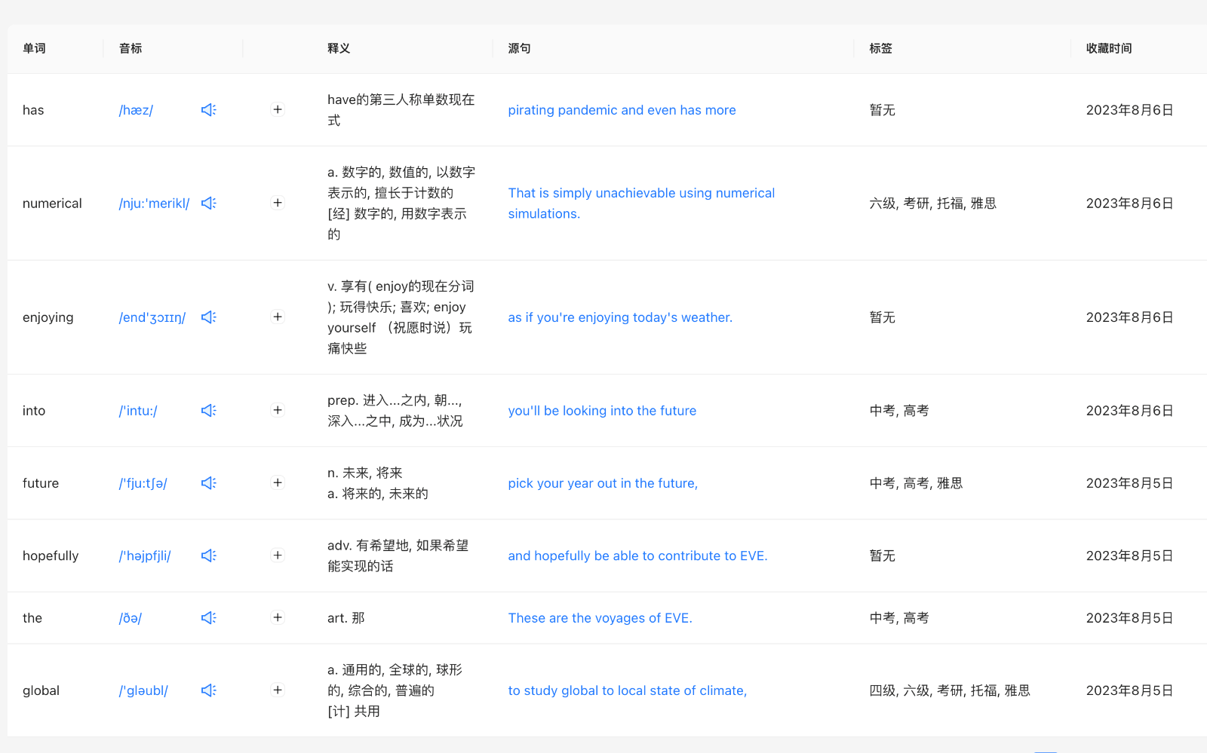Click the phonetic link /'fju:tʃə/
Viewport: 1207px width, 753px height.
pos(143,483)
